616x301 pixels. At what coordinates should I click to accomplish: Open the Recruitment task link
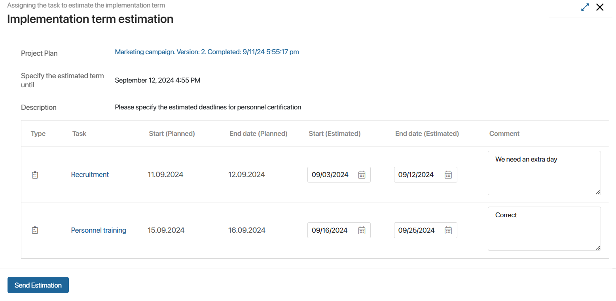click(x=90, y=175)
